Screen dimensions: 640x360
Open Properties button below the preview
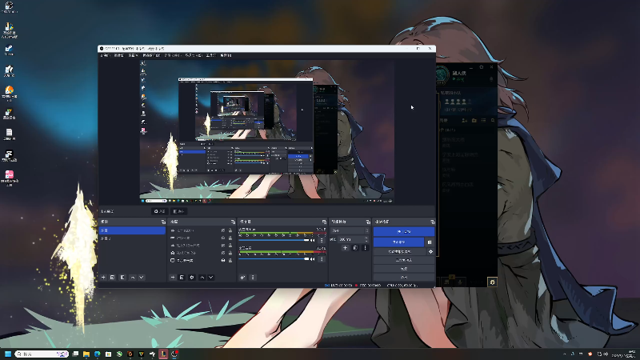(x=159, y=211)
